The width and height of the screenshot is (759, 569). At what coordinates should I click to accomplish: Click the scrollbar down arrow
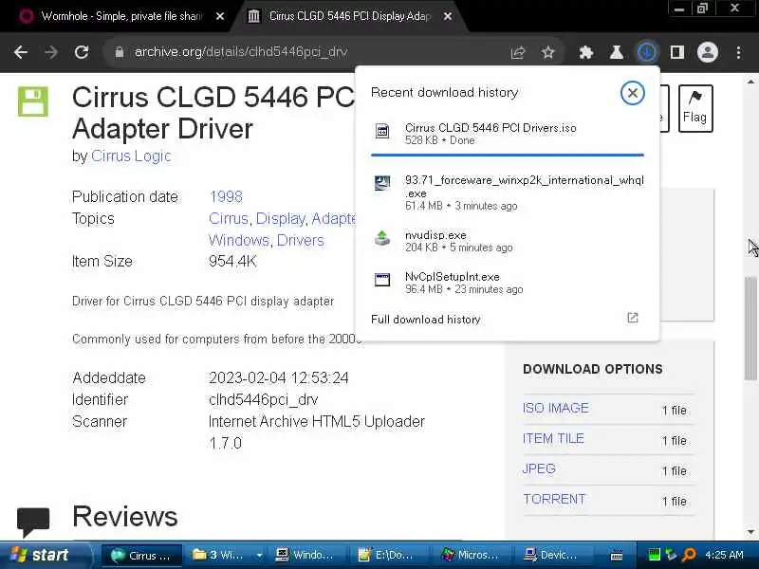[x=750, y=532]
